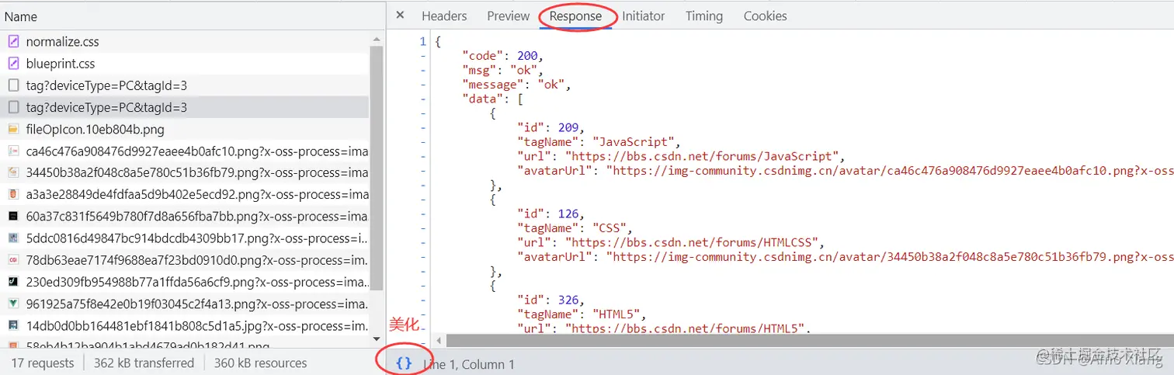Click the forums/JavaScript url line

[x=680, y=155]
